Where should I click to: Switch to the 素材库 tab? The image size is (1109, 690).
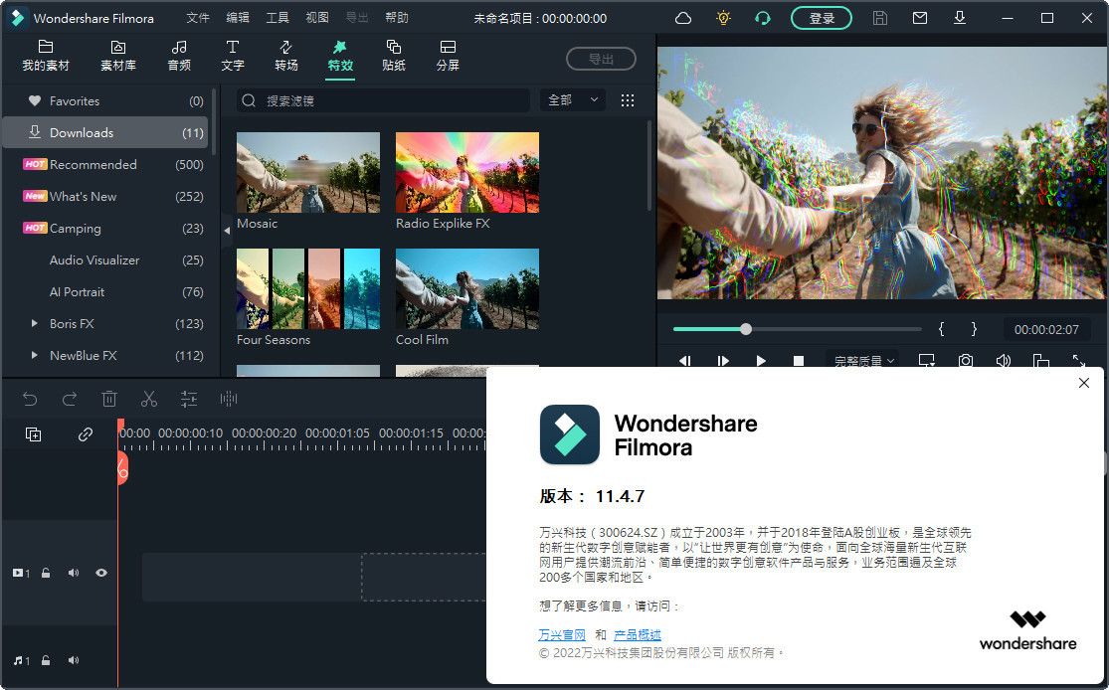(x=118, y=56)
